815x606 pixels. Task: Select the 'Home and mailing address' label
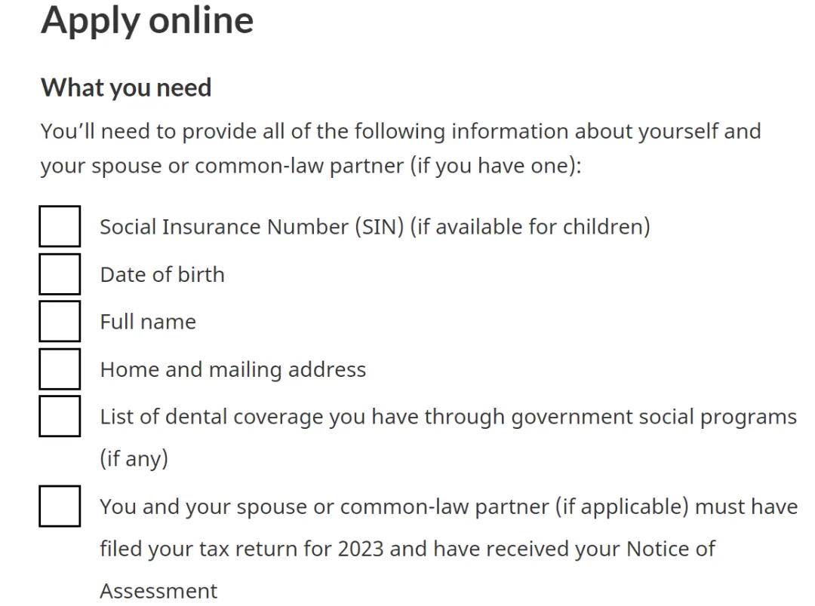pos(233,370)
